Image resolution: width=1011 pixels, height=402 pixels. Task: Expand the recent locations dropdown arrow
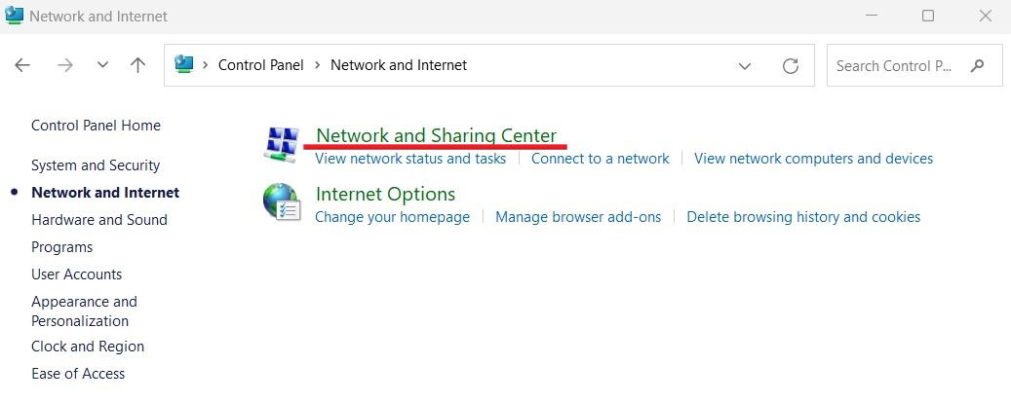coord(102,65)
